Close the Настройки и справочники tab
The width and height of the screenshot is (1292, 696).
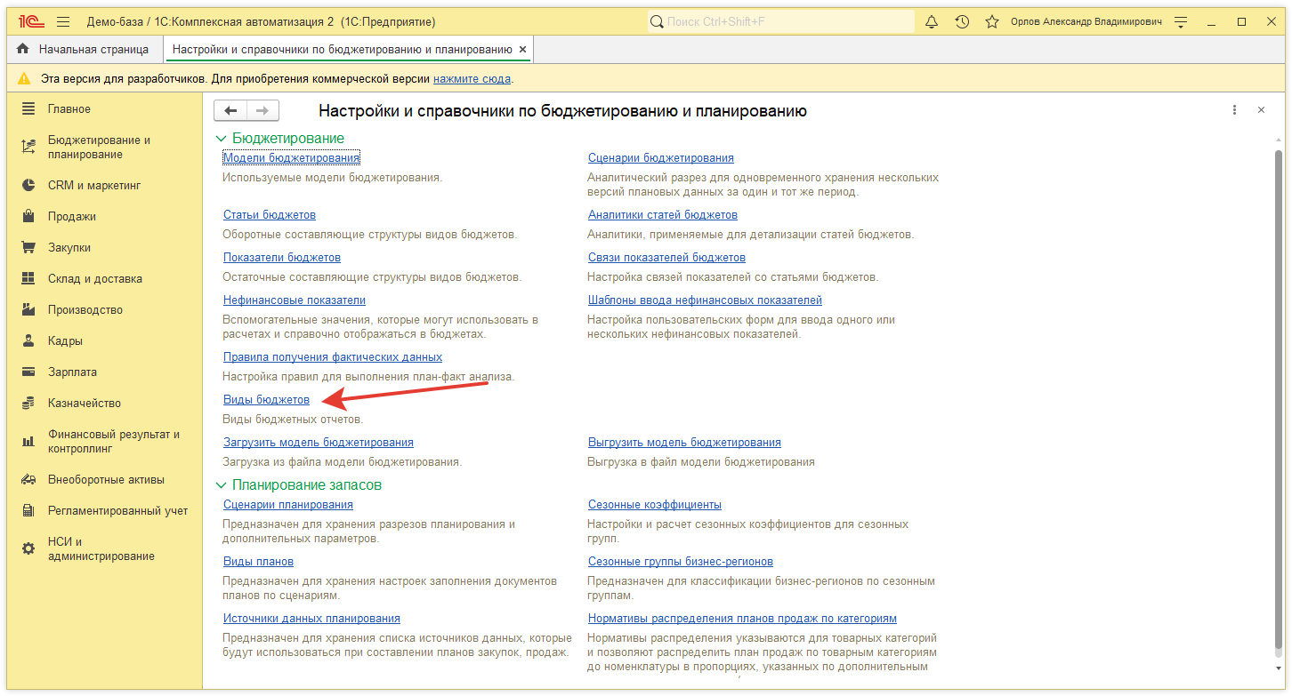[522, 50]
